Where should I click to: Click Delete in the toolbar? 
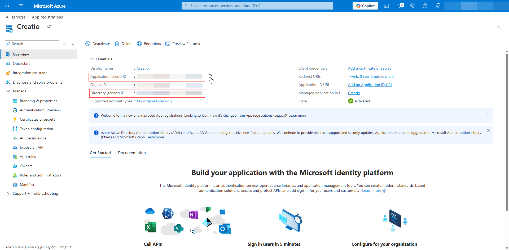point(124,44)
